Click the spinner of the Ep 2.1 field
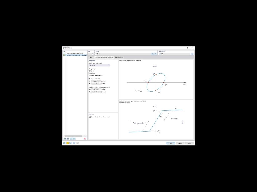The width and height of the screenshot is (257, 192). 99,84
